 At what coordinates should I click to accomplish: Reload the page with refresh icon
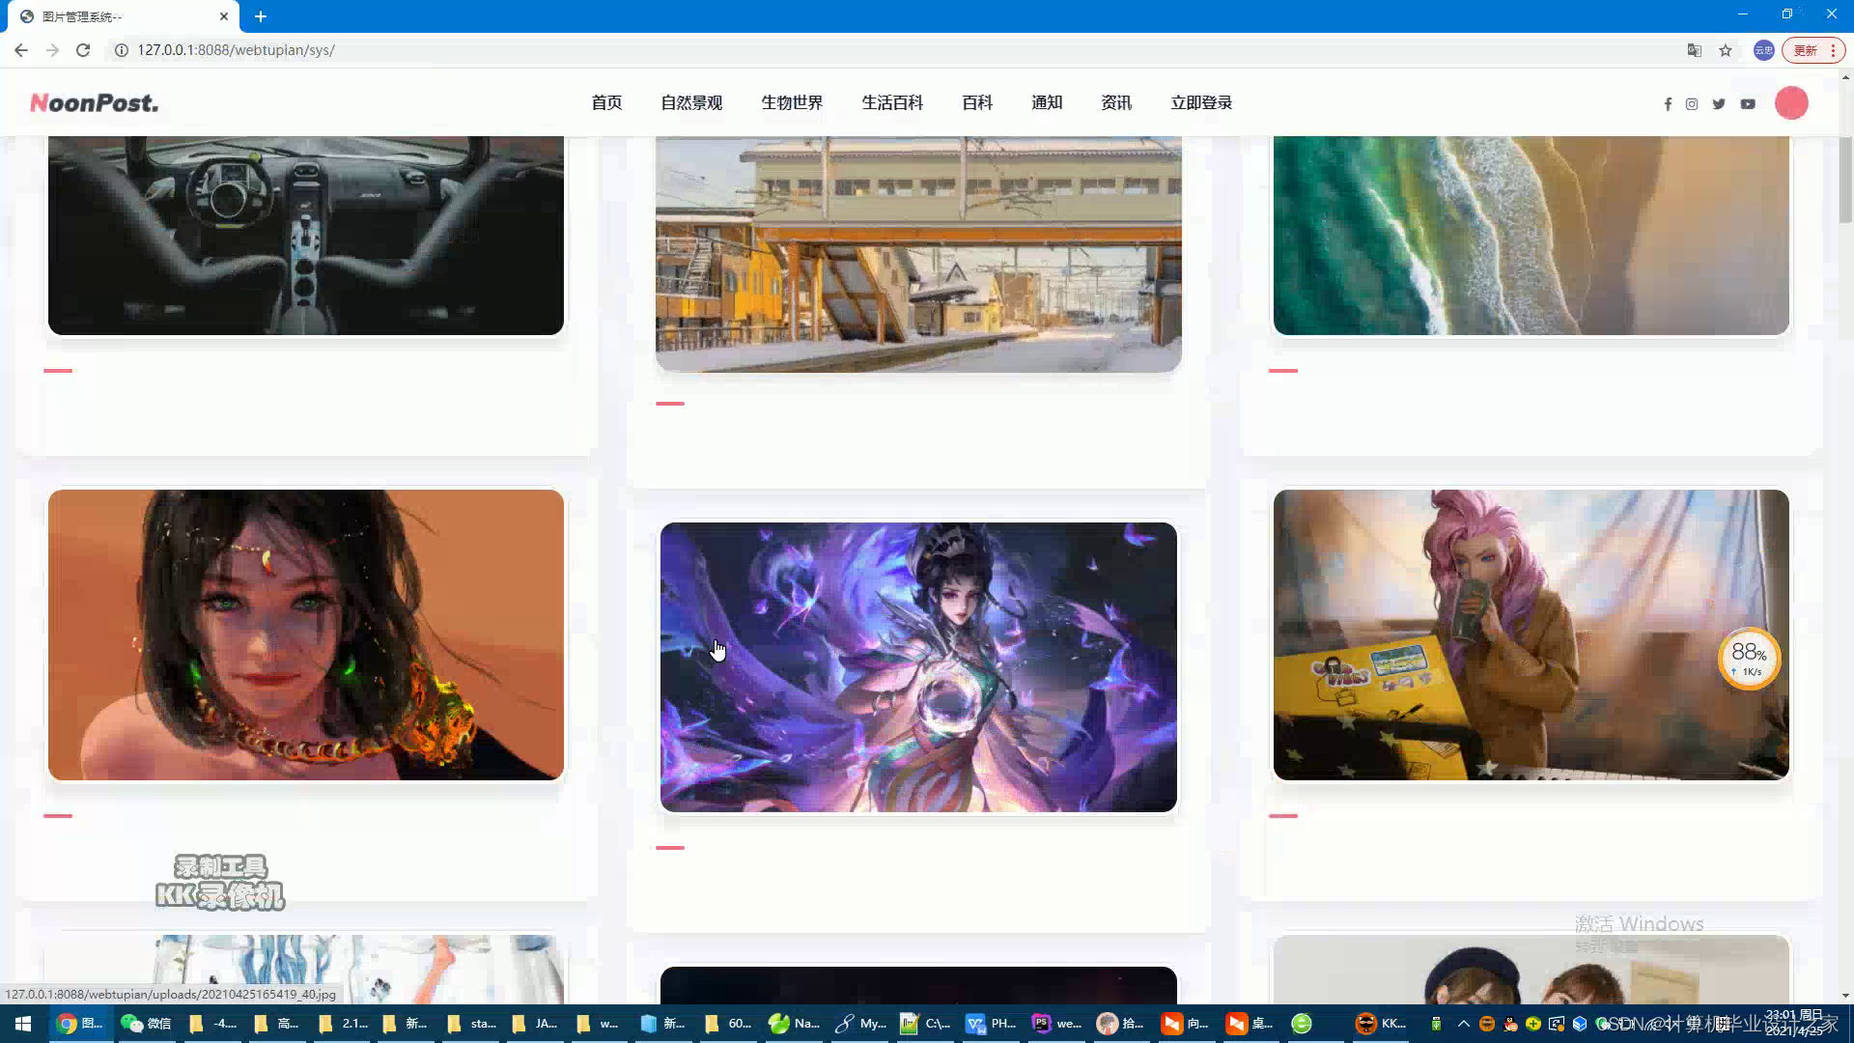[x=83, y=50]
